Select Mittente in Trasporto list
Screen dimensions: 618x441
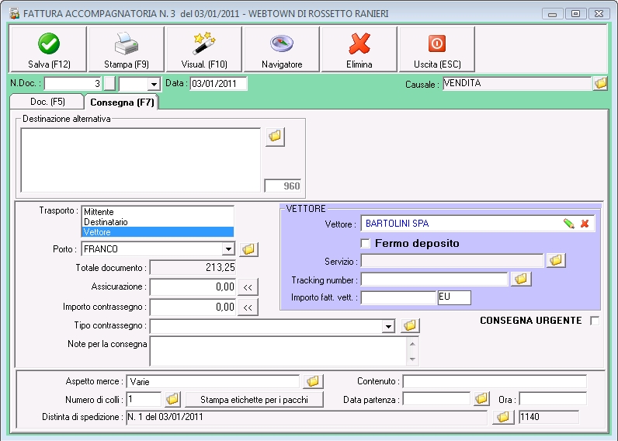pyautogui.click(x=158, y=212)
